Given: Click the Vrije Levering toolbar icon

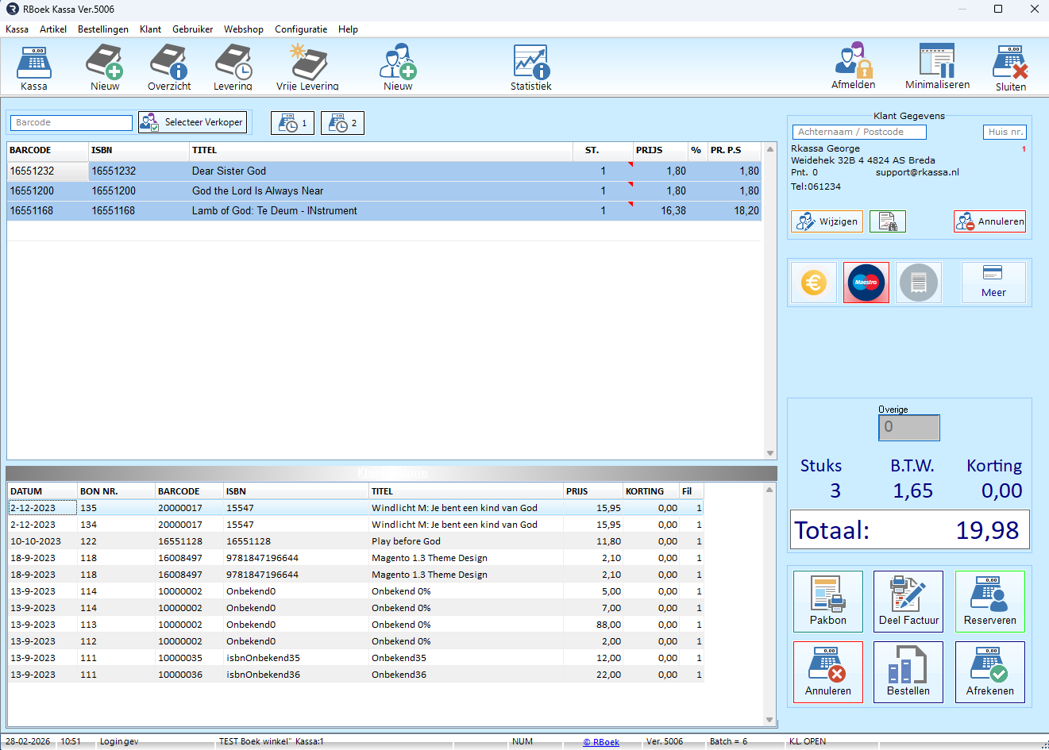Looking at the screenshot, I should (307, 62).
